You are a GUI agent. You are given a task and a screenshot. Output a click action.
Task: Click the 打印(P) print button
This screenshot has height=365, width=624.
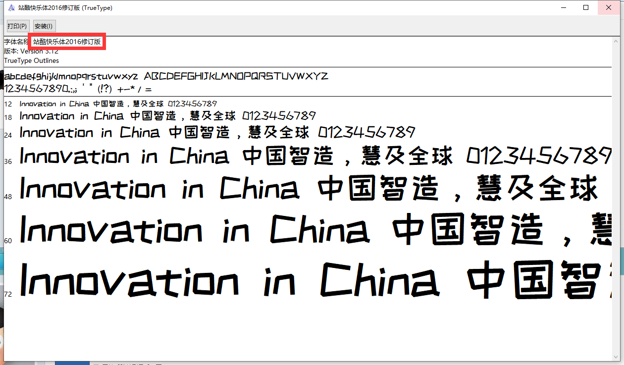pyautogui.click(x=17, y=26)
